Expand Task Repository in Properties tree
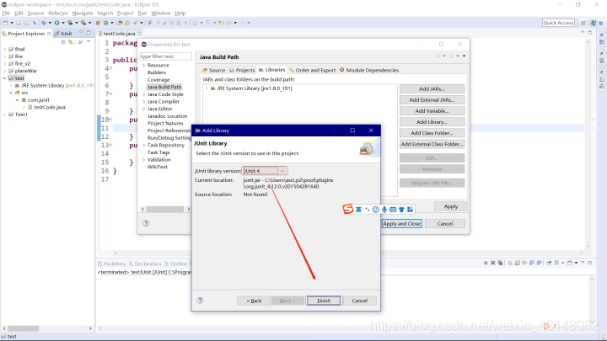Viewport: 607px width, 341px height. 144,146
